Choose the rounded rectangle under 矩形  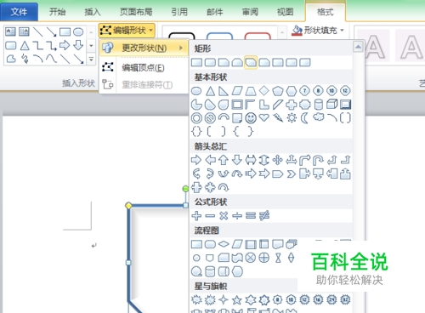[210, 62]
